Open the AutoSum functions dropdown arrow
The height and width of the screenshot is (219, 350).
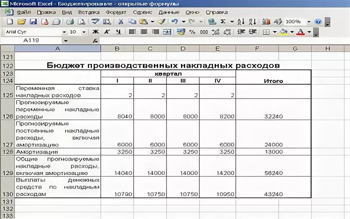232,21
